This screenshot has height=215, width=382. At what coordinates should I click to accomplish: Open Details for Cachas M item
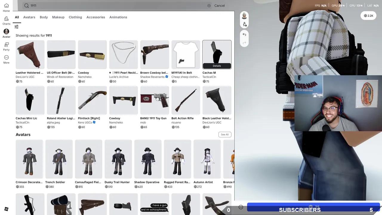pyautogui.click(x=217, y=66)
